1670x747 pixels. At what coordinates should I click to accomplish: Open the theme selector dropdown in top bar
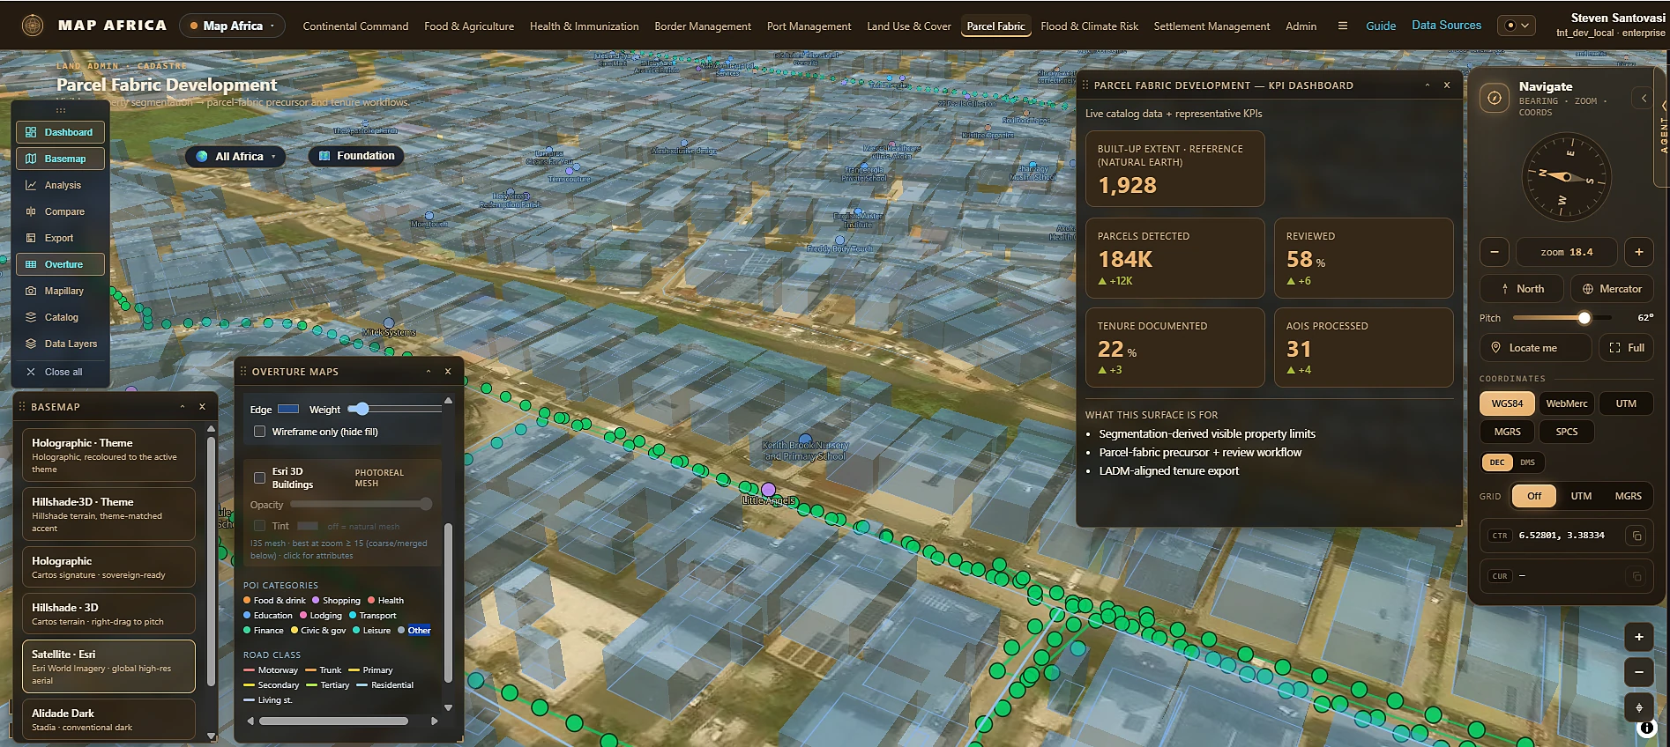[x=1517, y=26]
